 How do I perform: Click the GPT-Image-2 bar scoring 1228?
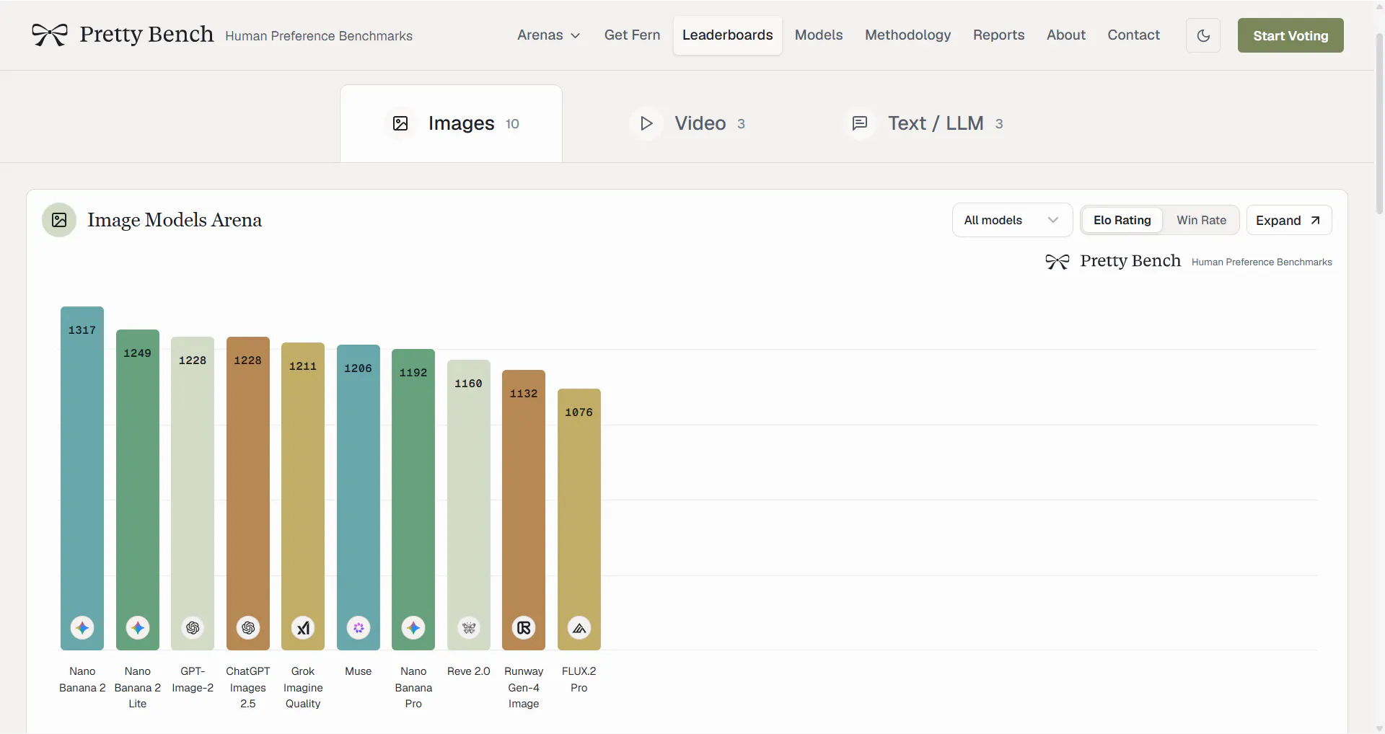tap(193, 493)
